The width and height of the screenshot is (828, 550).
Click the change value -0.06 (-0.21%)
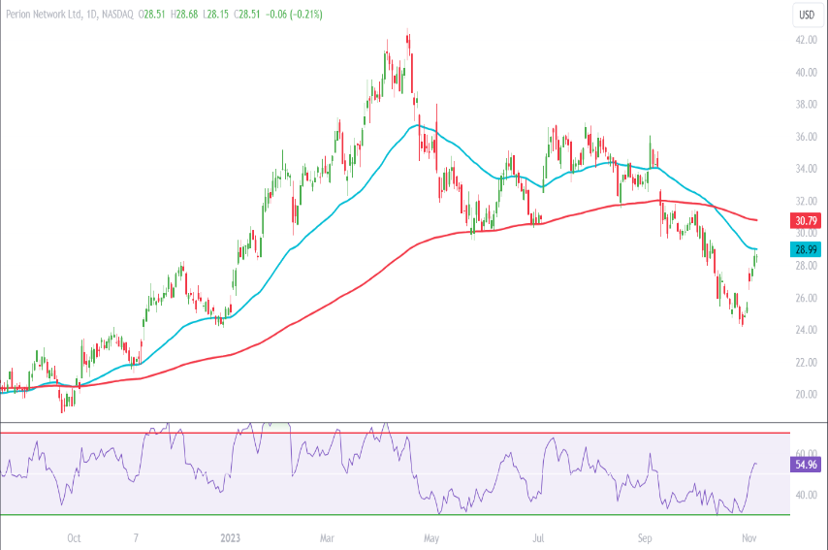pos(294,15)
